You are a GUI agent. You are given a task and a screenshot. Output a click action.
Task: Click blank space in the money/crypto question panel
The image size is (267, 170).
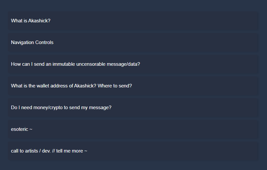tap(184, 108)
